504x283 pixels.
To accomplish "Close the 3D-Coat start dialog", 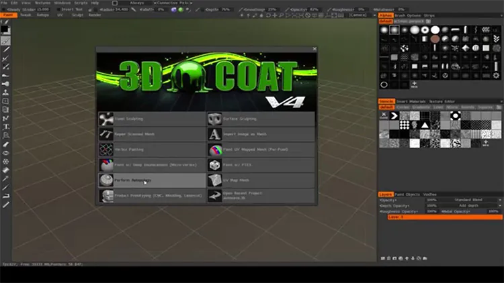I will tap(314, 49).
